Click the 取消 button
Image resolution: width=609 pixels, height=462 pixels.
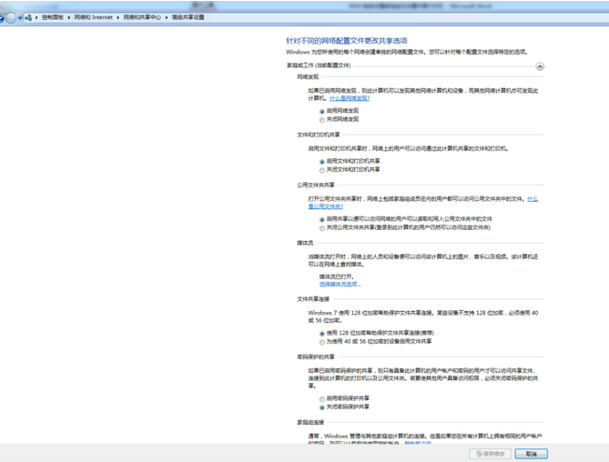[x=531, y=453]
